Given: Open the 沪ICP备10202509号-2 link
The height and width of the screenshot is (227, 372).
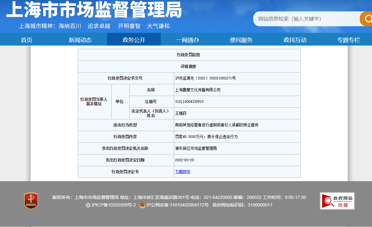Looking at the screenshot, I should click(113, 205).
